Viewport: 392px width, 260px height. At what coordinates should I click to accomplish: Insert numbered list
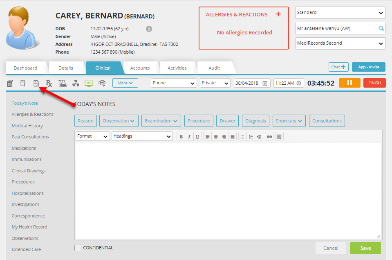(x=251, y=136)
